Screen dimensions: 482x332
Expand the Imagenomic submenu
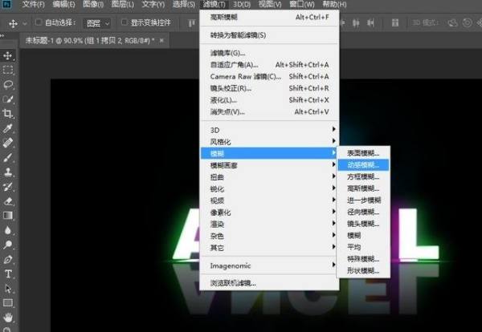coord(269,265)
